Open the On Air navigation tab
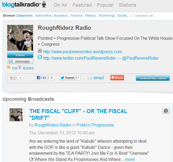 (61, 5)
